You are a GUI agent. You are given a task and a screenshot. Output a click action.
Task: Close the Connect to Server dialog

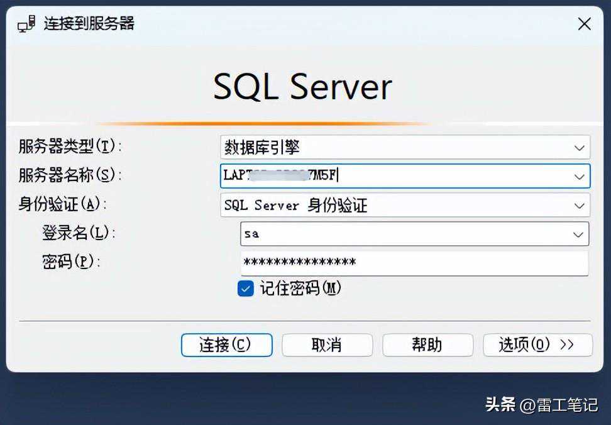tap(584, 25)
